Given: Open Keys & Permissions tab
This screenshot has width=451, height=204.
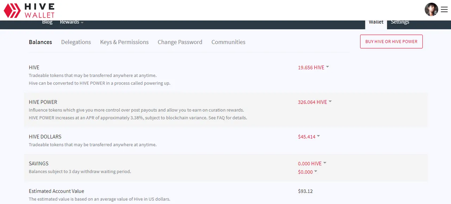Looking at the screenshot, I should point(124,42).
